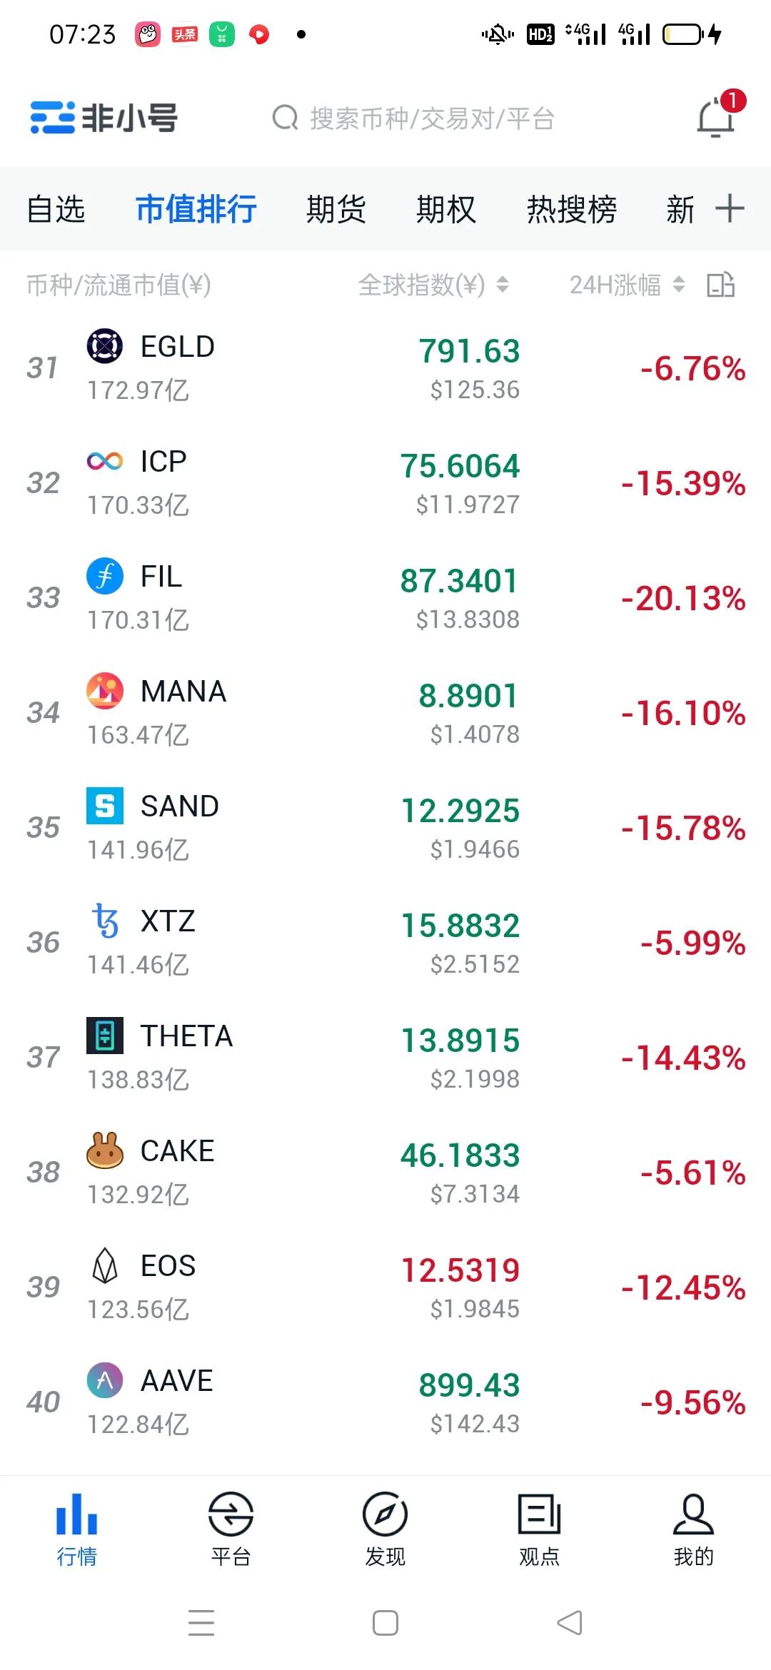The image size is (771, 1670).
Task: Open the 观点 news tab
Action: (539, 1529)
